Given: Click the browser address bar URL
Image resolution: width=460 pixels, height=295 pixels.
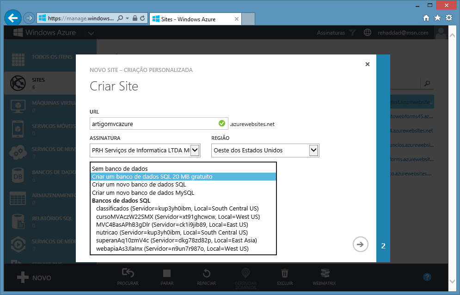Looking at the screenshot, I should [81, 18].
